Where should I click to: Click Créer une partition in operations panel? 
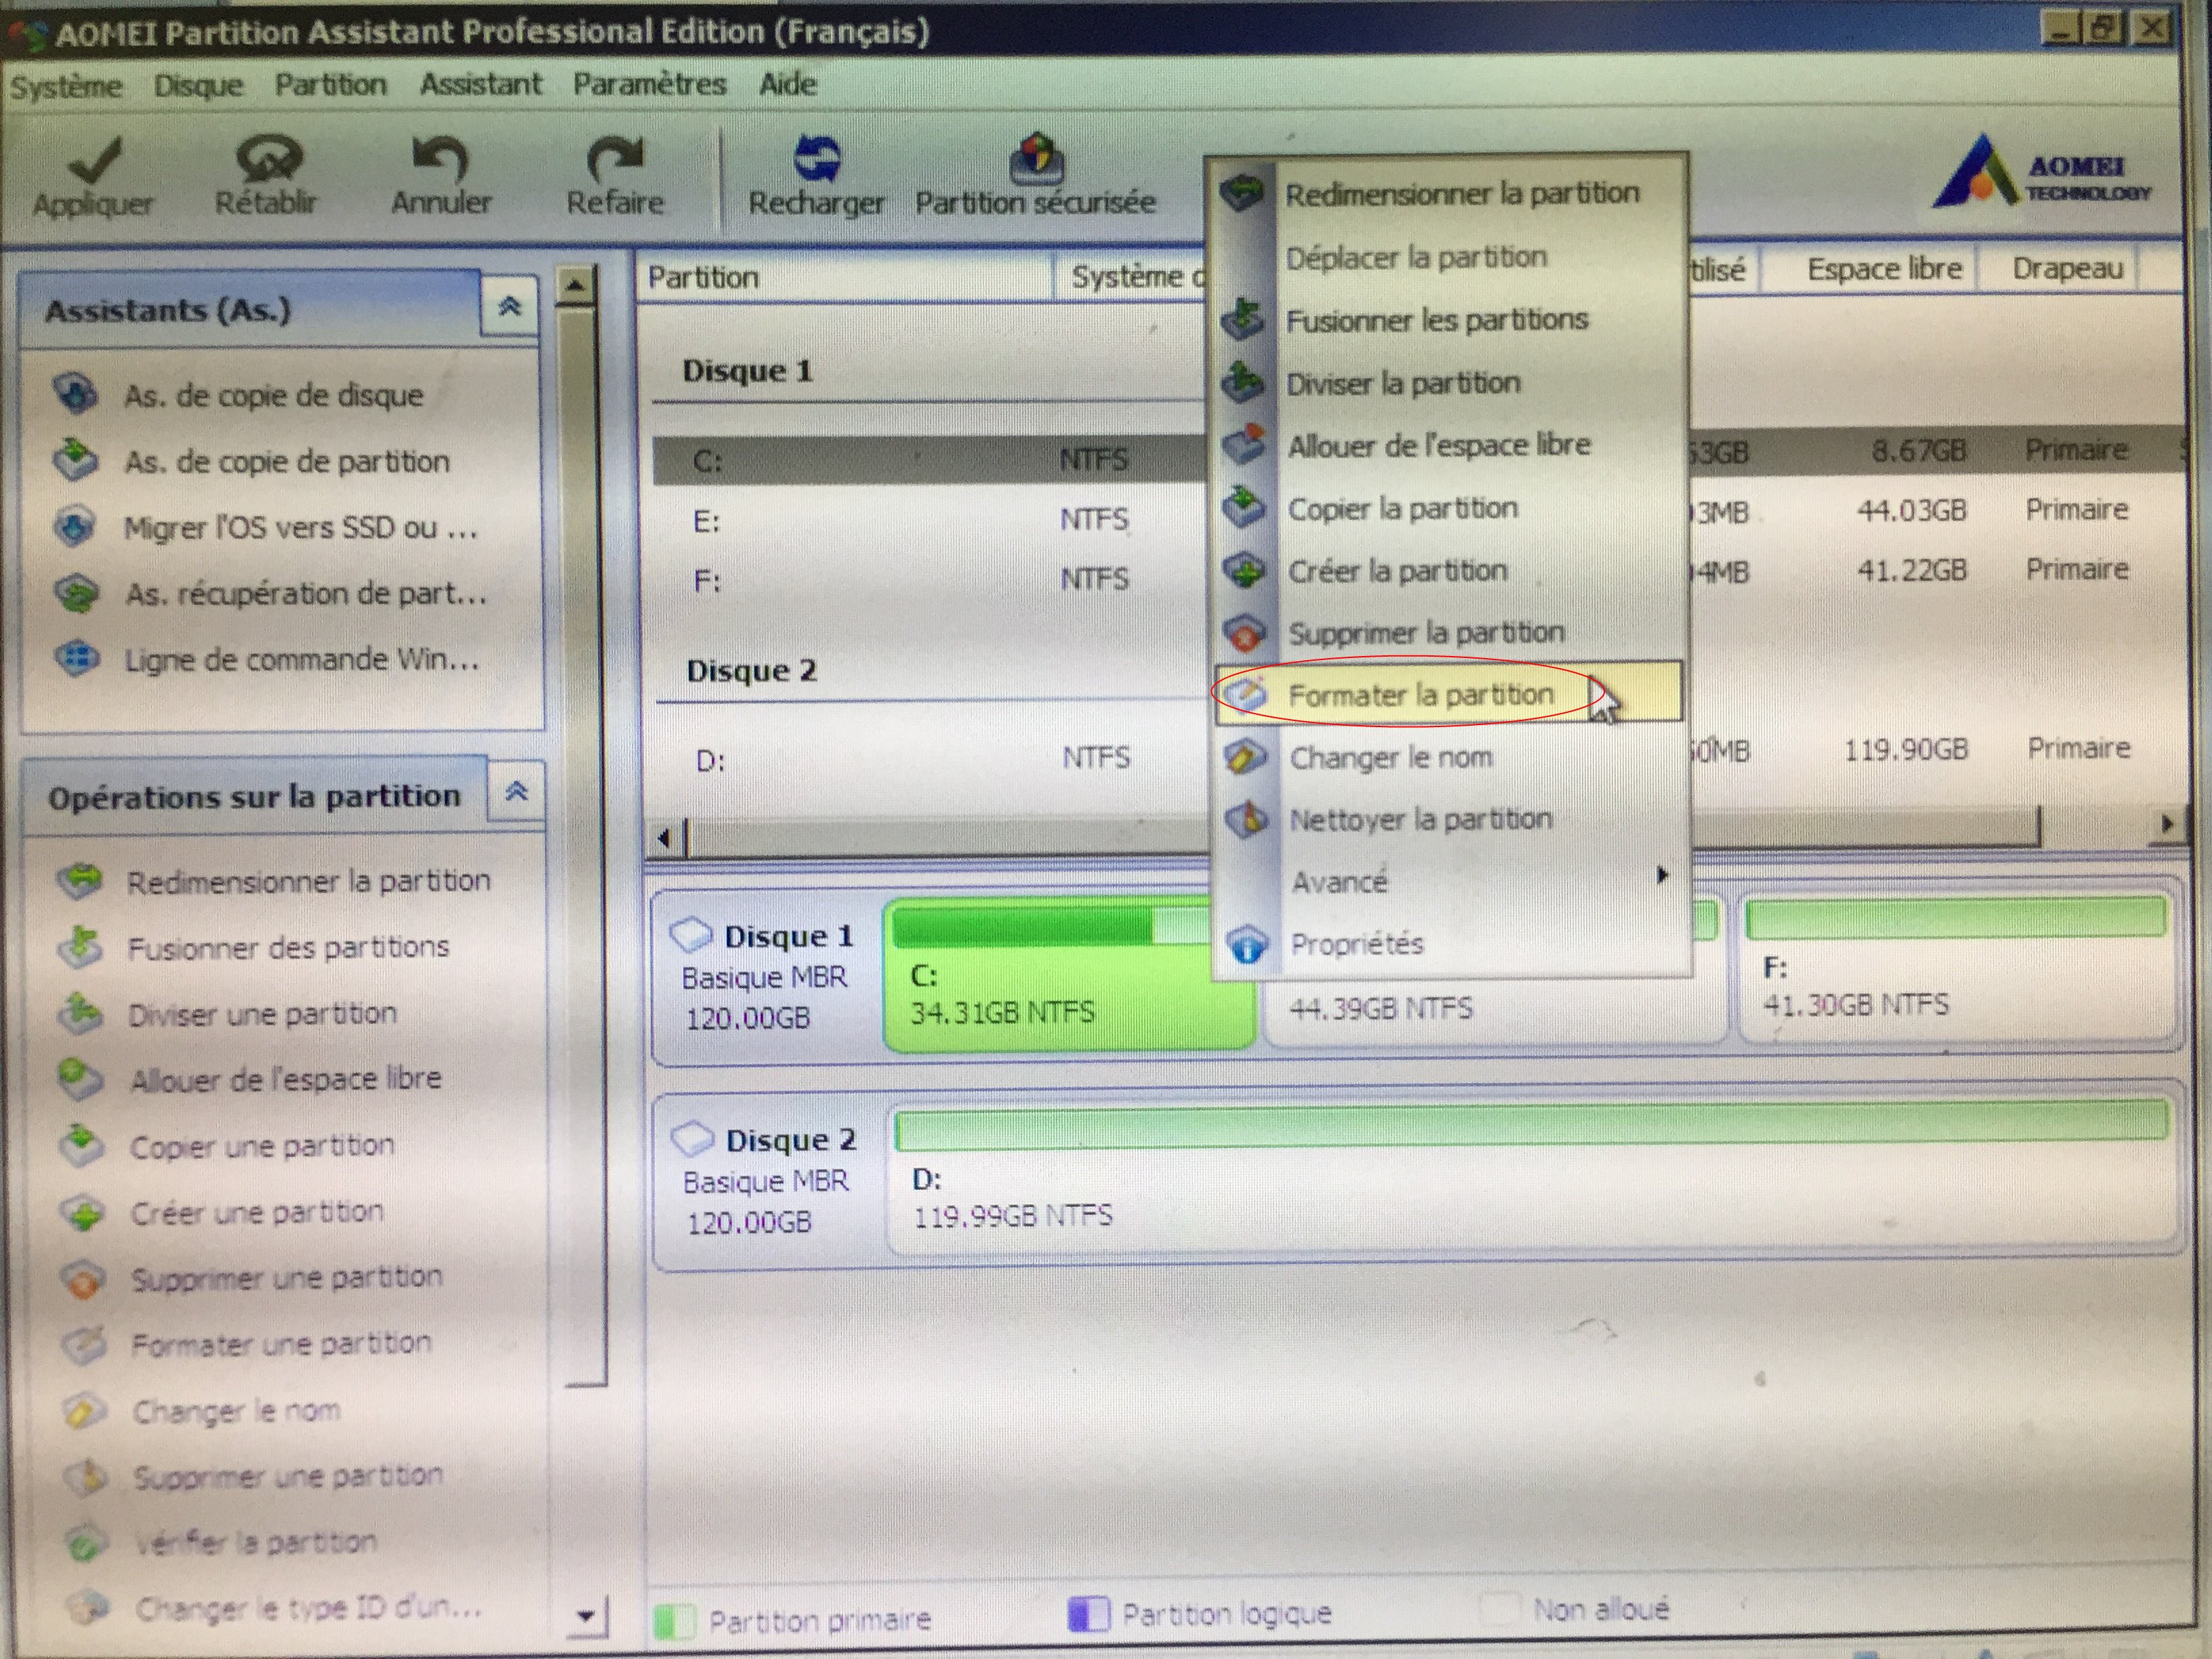coord(256,1212)
